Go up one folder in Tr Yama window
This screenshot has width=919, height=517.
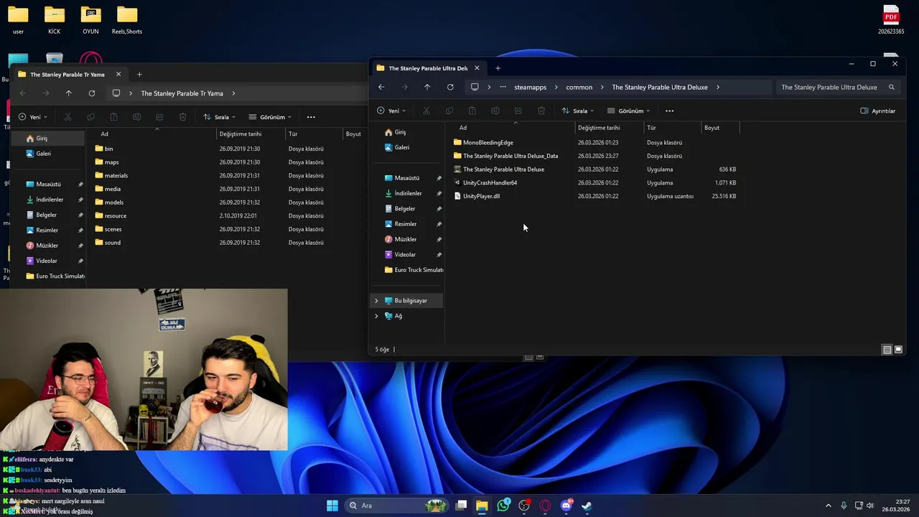click(x=69, y=93)
